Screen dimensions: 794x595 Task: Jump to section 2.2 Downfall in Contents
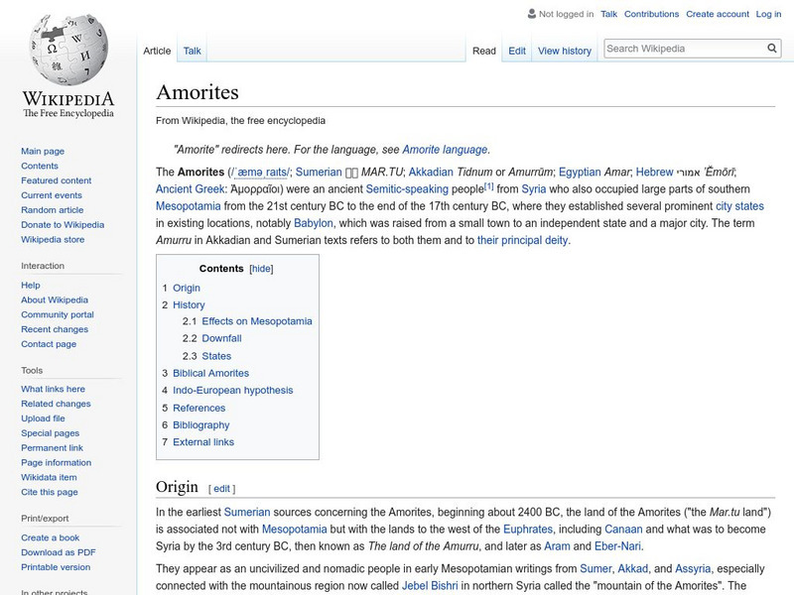pyautogui.click(x=220, y=337)
